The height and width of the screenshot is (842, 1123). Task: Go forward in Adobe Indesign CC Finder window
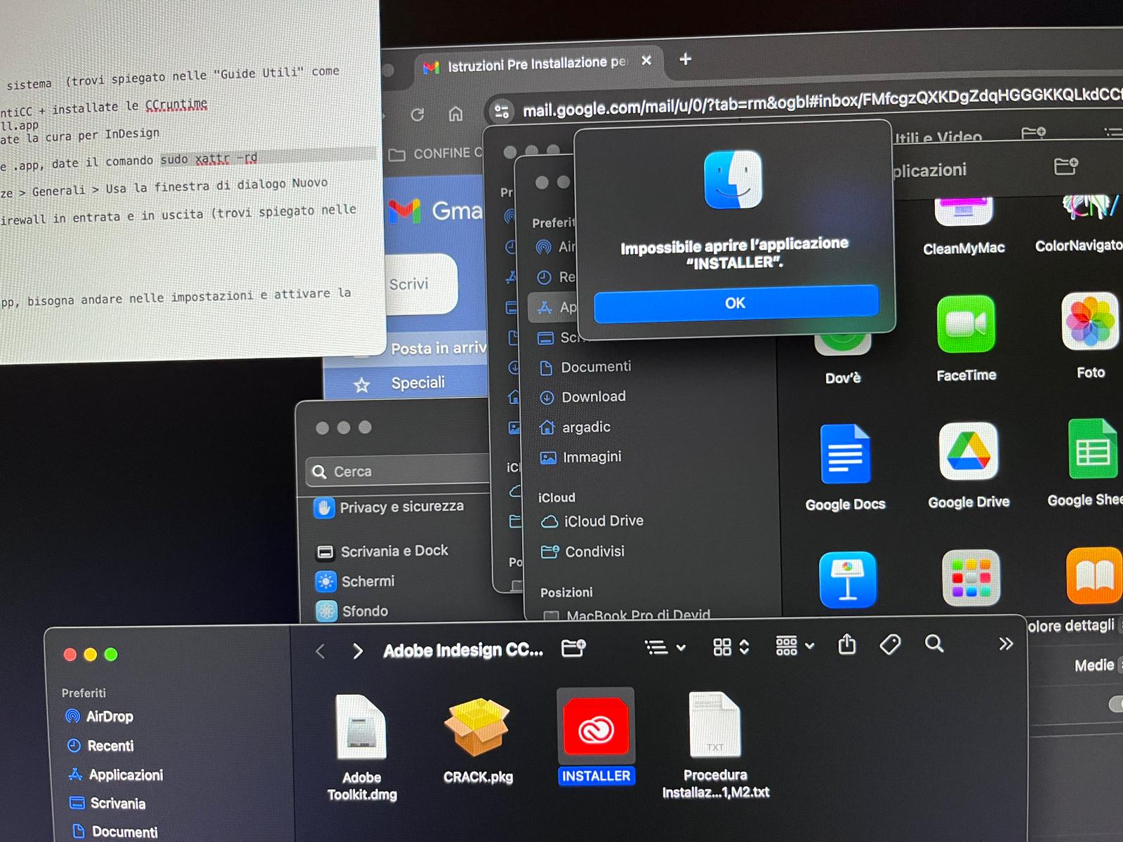(358, 651)
